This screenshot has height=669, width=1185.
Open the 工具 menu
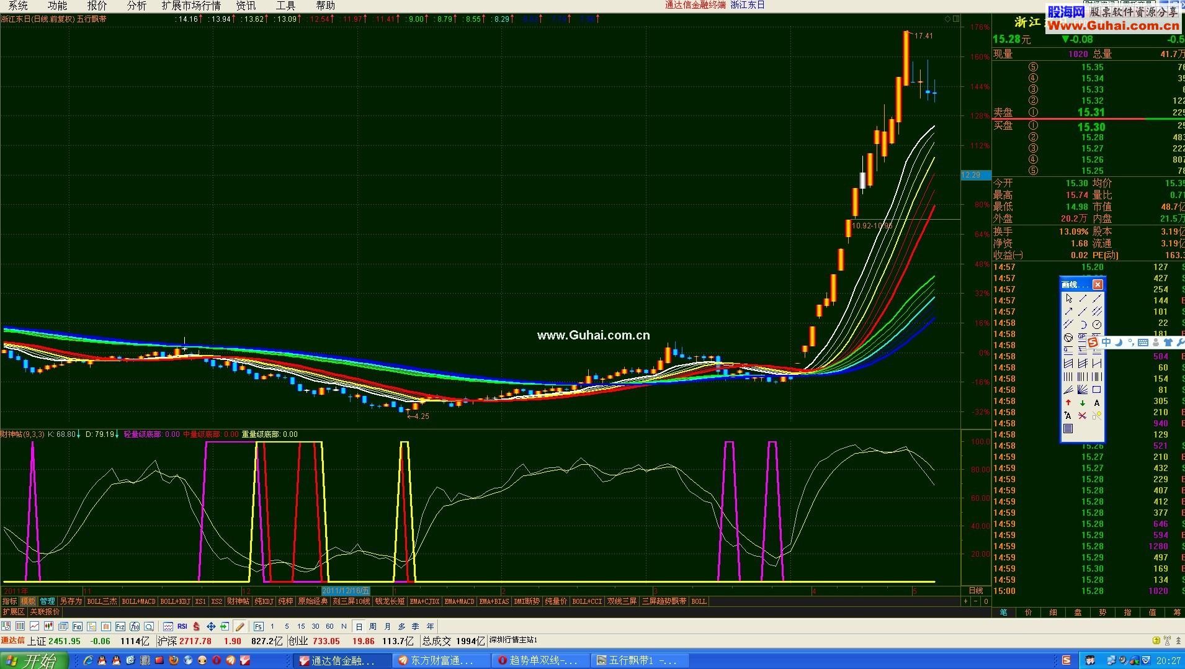click(285, 6)
